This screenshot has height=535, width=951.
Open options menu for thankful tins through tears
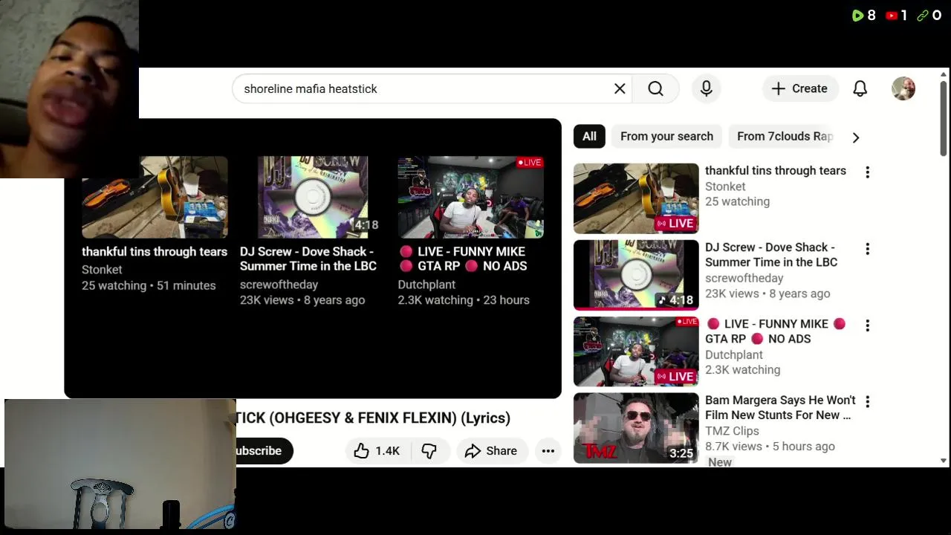(867, 172)
